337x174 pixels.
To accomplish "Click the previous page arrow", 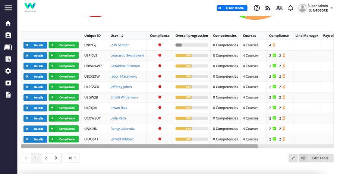I will coord(26,158).
